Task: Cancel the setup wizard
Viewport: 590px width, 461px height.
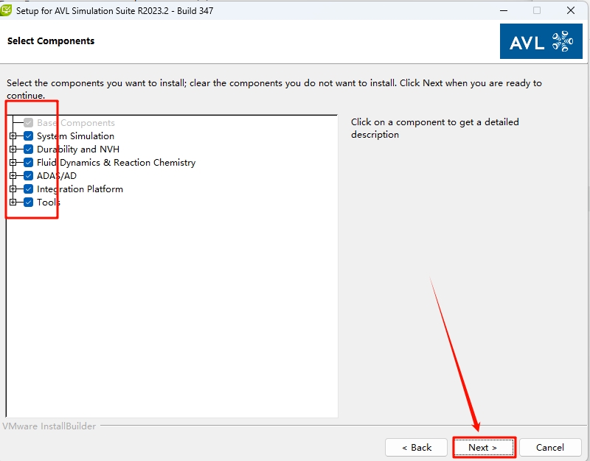Action: coord(550,447)
